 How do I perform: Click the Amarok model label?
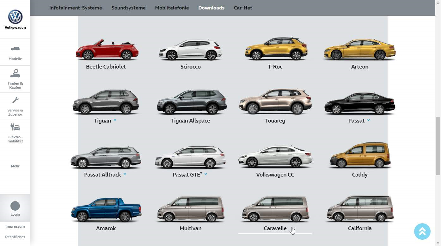pyautogui.click(x=106, y=228)
